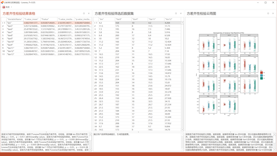Image resolution: width=277 pixels, height=156 pixels.
Task: Select the "Var5" row in the results table
Action: point(46,26)
